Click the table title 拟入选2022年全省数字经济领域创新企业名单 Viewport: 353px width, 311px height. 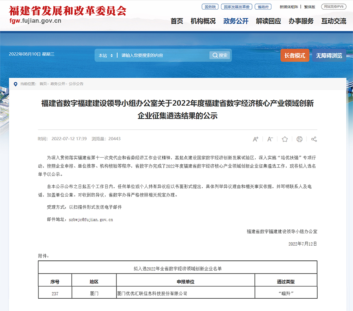(178, 269)
